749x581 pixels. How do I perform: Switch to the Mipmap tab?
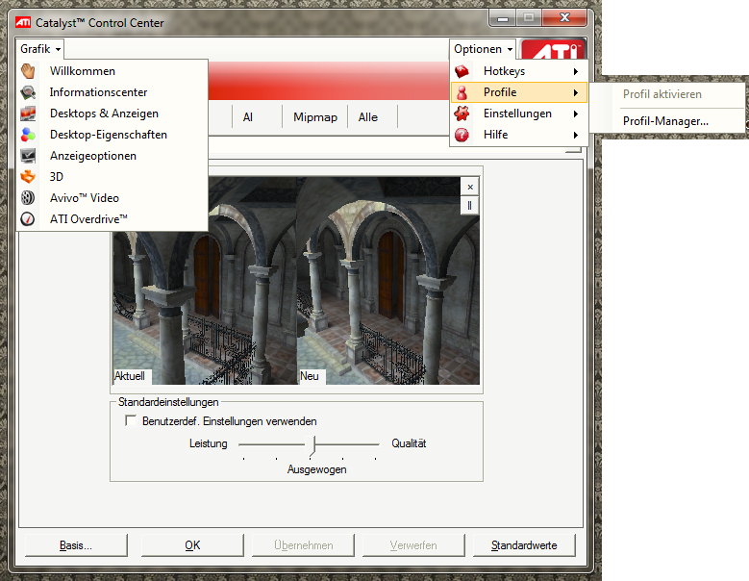click(x=315, y=117)
